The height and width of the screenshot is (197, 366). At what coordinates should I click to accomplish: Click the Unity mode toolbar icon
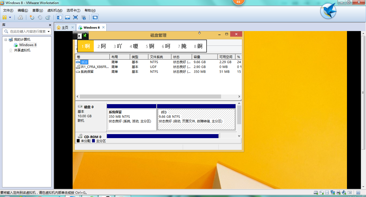pyautogui.click(x=84, y=17)
